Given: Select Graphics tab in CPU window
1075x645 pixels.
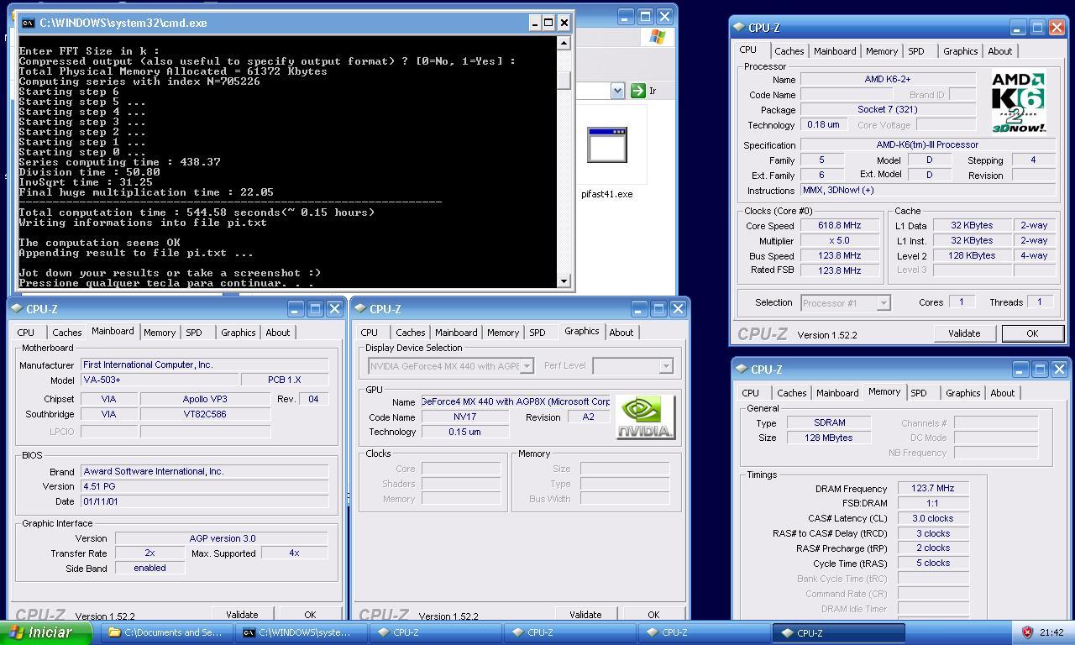Looking at the screenshot, I should [x=960, y=51].
